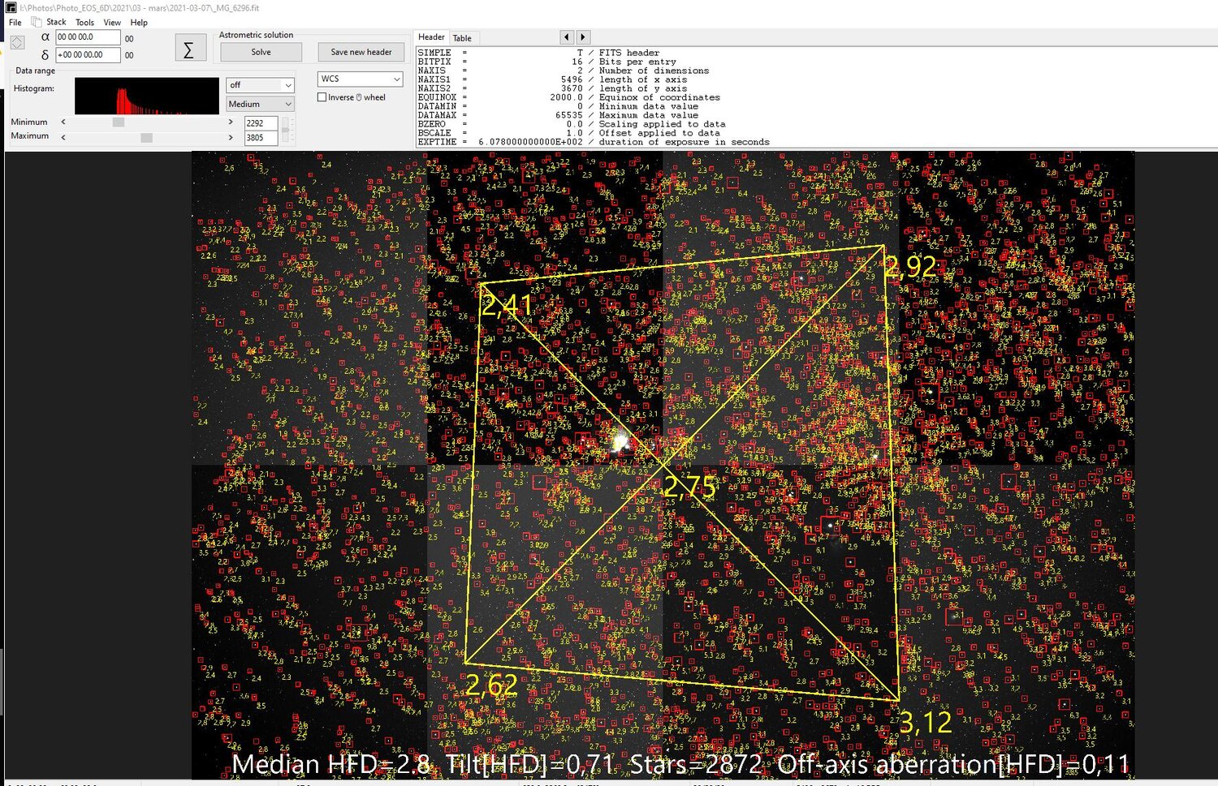
Task: Click the alpha right ascension input field
Action: point(88,37)
